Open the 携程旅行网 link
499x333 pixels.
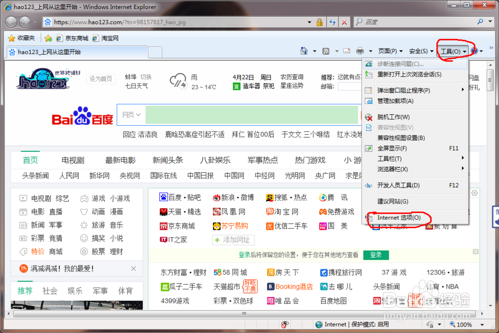(341, 273)
